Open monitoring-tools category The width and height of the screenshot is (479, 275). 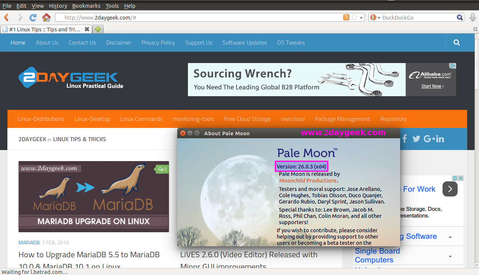[193, 119]
